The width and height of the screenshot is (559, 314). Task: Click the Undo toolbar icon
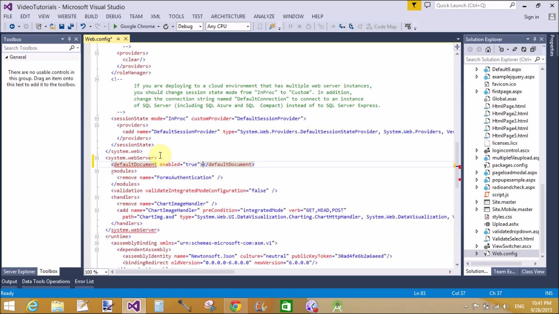click(x=83, y=27)
